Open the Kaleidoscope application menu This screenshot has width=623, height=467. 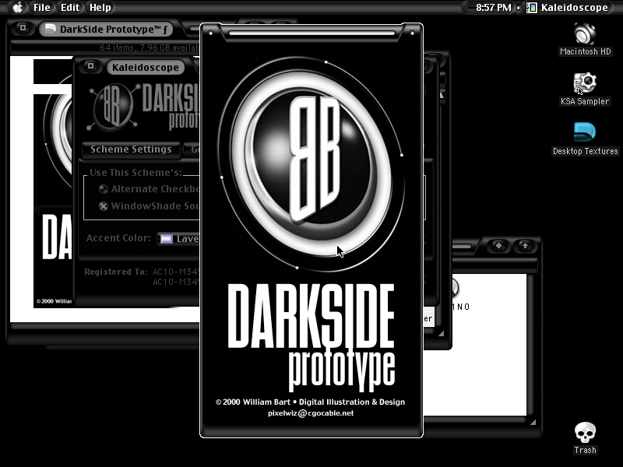point(567,7)
